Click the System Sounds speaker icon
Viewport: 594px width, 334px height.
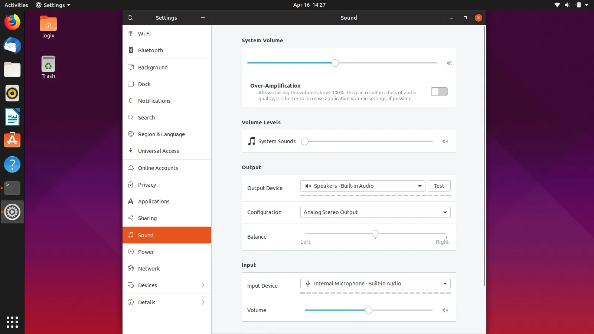click(445, 141)
